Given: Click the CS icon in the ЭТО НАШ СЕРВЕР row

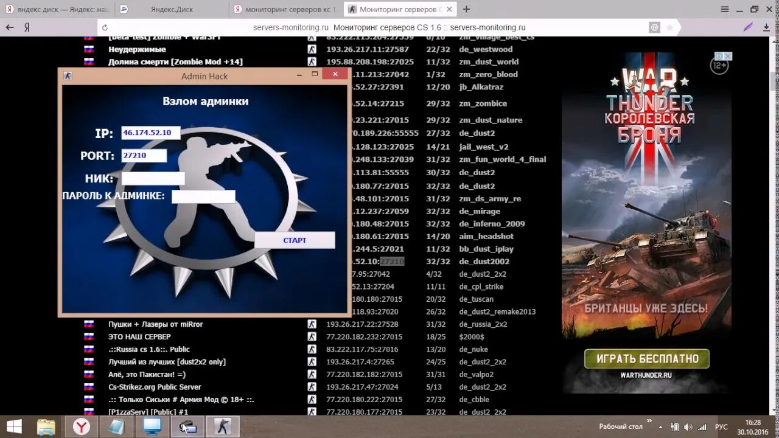Looking at the screenshot, I should (x=312, y=336).
